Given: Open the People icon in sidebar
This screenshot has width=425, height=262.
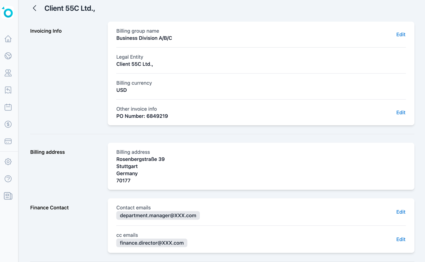Looking at the screenshot, I should [x=8, y=73].
